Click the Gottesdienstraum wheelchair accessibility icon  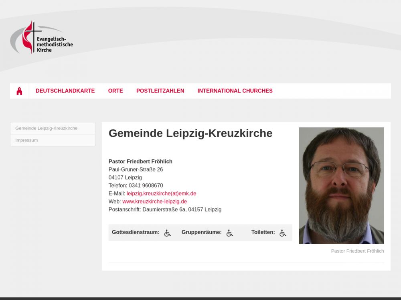tap(168, 233)
